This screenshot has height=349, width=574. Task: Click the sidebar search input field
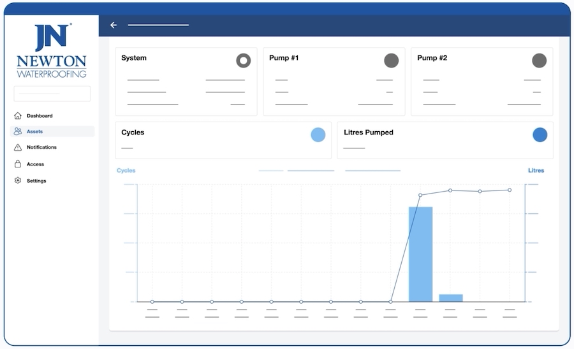click(52, 94)
